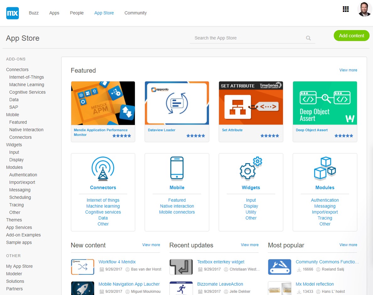Open the Widgets gears category icon
This screenshot has height=295, width=373.
pyautogui.click(x=251, y=168)
